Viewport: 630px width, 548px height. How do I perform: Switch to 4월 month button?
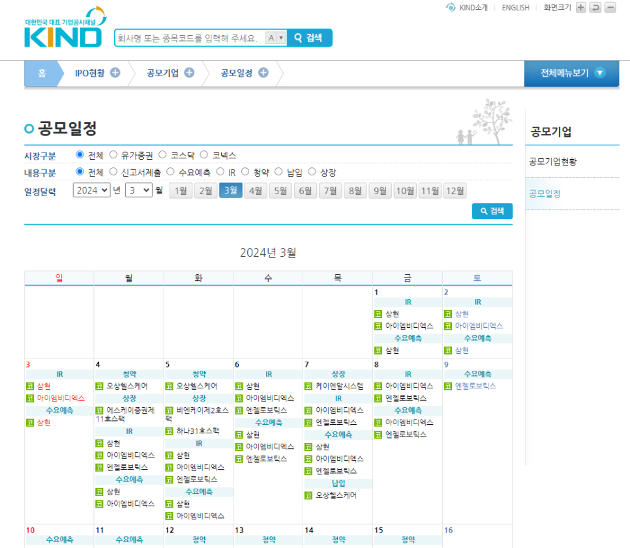(x=256, y=191)
